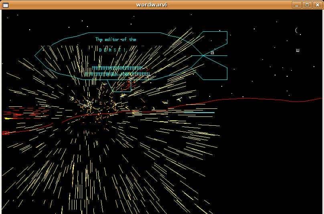The image size is (324, 214).
Task: Open the window menu icon in title bar
Action: click(6, 5)
